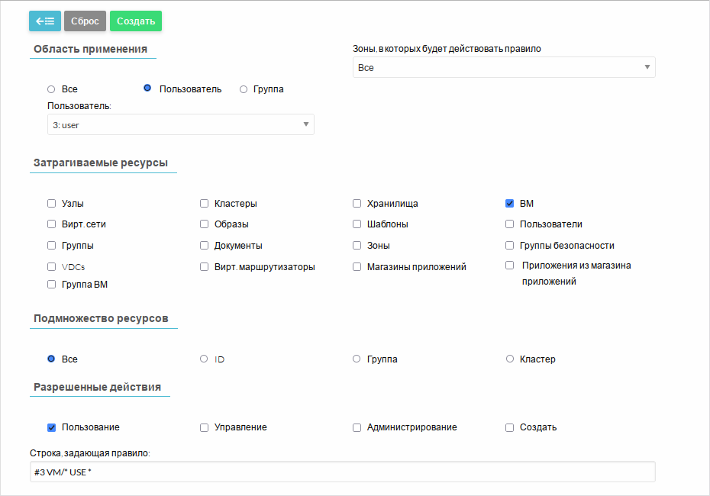
Task: Uncheck the Пользование action checkbox
Action: pyautogui.click(x=52, y=427)
